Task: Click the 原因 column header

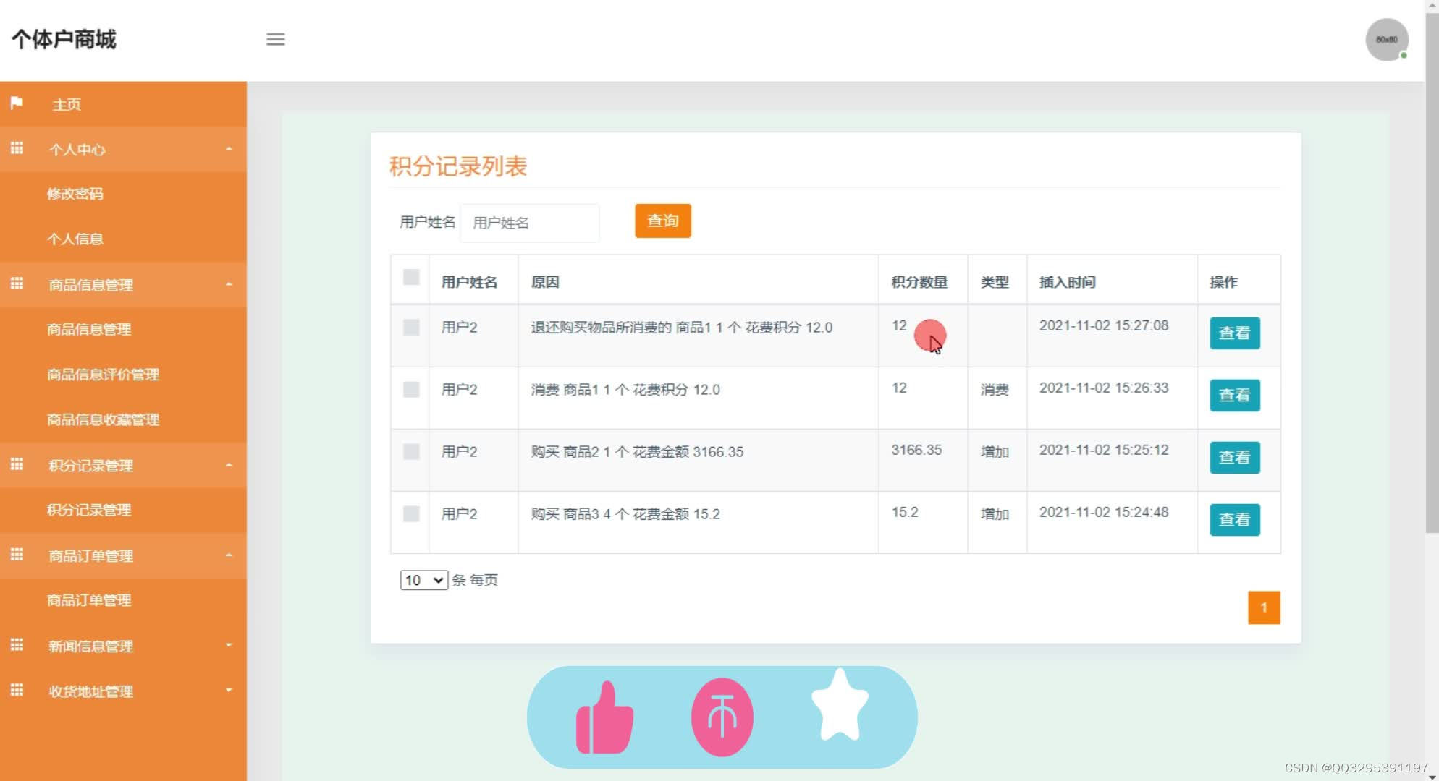Action: (545, 282)
